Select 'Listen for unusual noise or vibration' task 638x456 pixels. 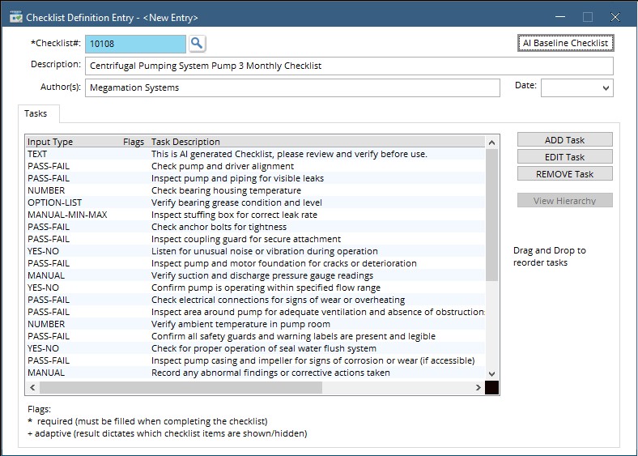click(256, 251)
